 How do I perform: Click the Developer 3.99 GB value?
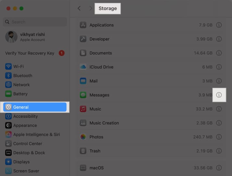point(204,39)
